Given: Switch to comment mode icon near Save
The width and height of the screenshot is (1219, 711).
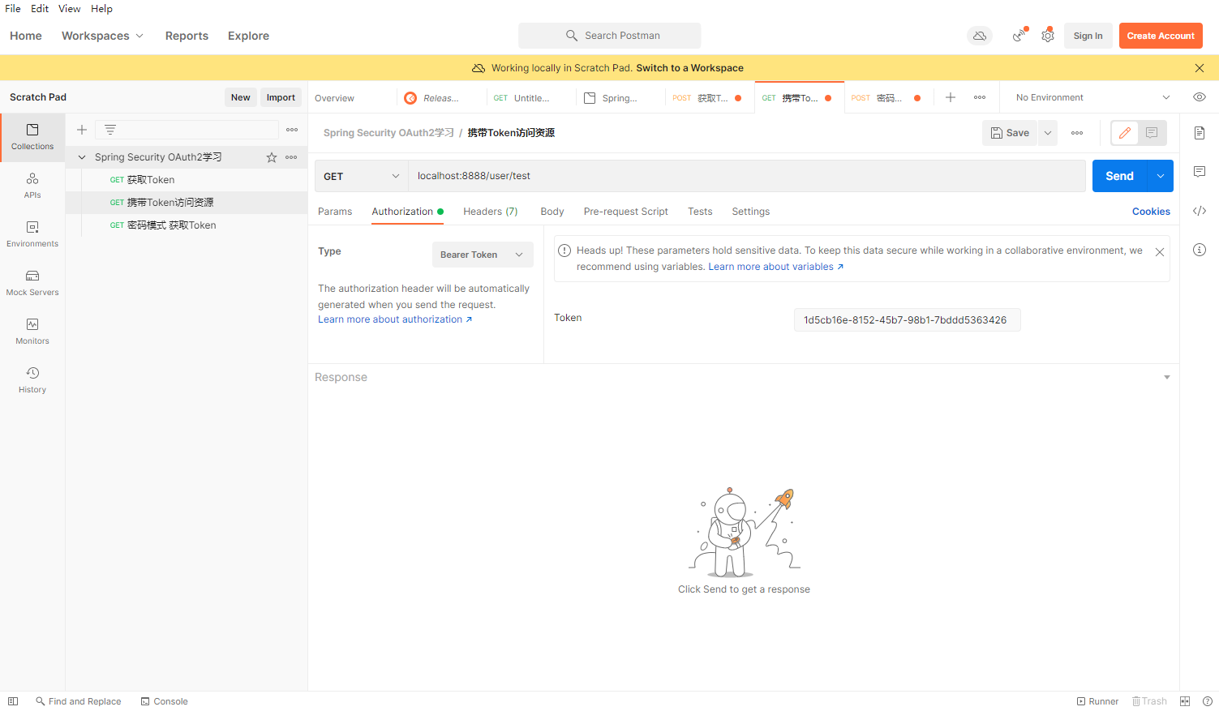Looking at the screenshot, I should pos(1152,133).
